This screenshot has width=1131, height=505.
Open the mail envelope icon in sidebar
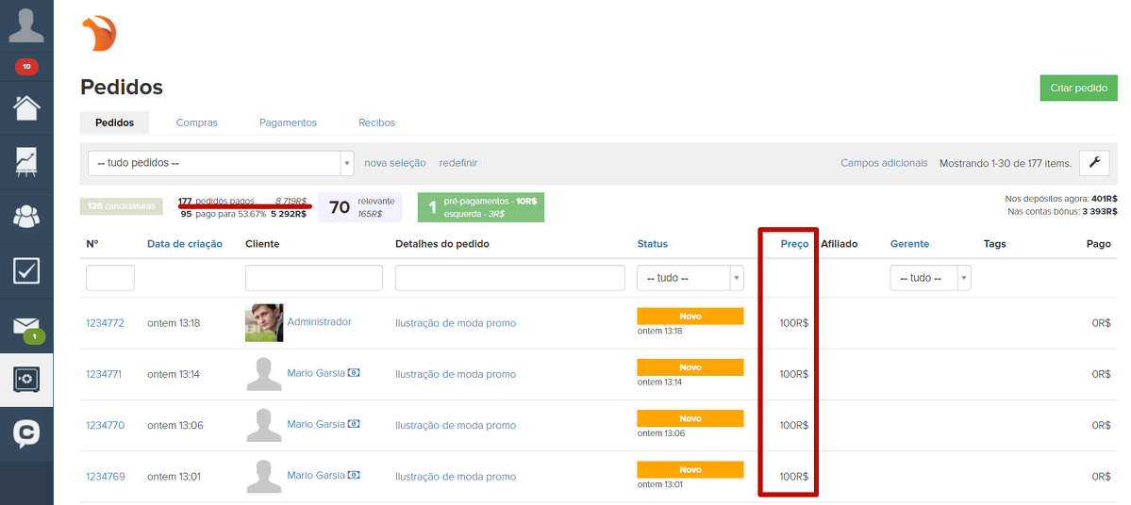(x=26, y=326)
